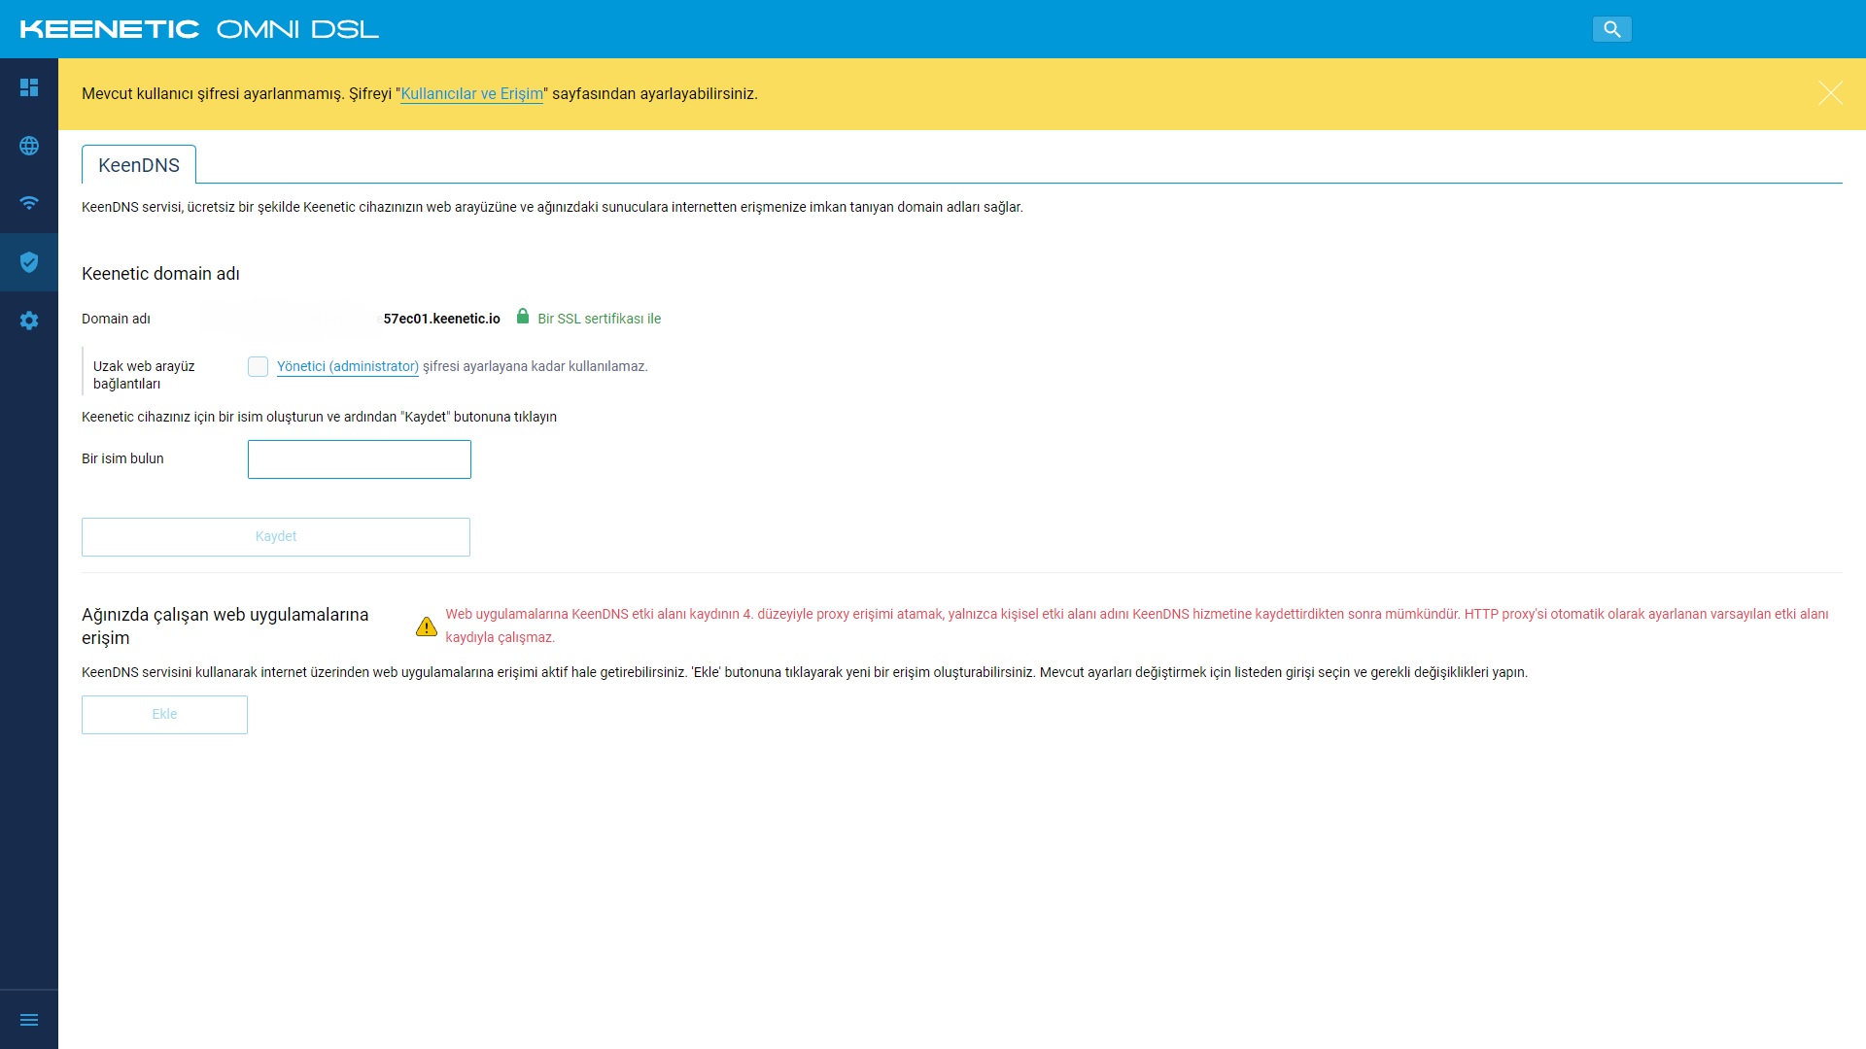Open the "Yönetici (administrator)" link
1866x1049 pixels.
pyautogui.click(x=348, y=366)
